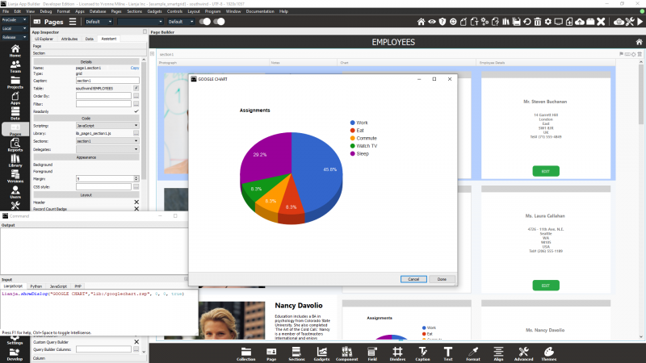Switch to the Python tab in Command window

click(36, 286)
